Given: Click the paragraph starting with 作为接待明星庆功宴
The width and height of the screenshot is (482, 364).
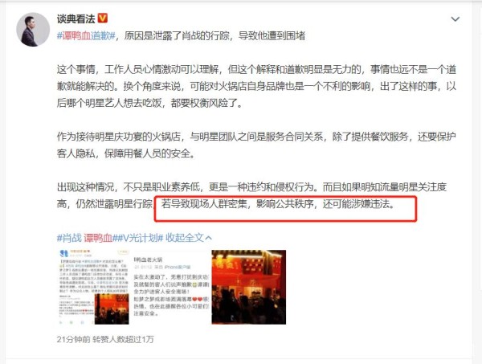Looking at the screenshot, I should (256, 145).
